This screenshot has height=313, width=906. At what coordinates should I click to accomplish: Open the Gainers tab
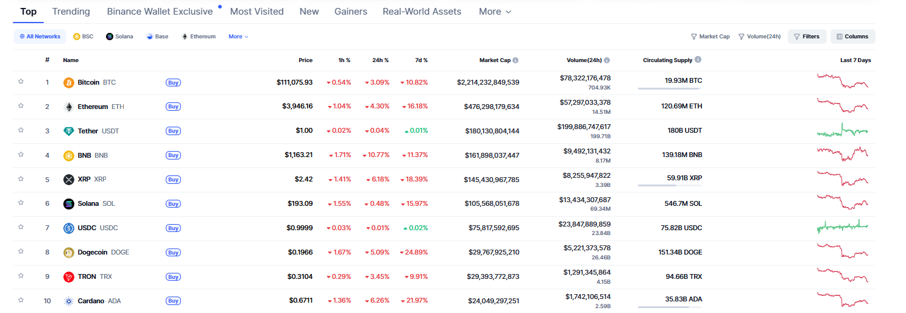tap(350, 12)
